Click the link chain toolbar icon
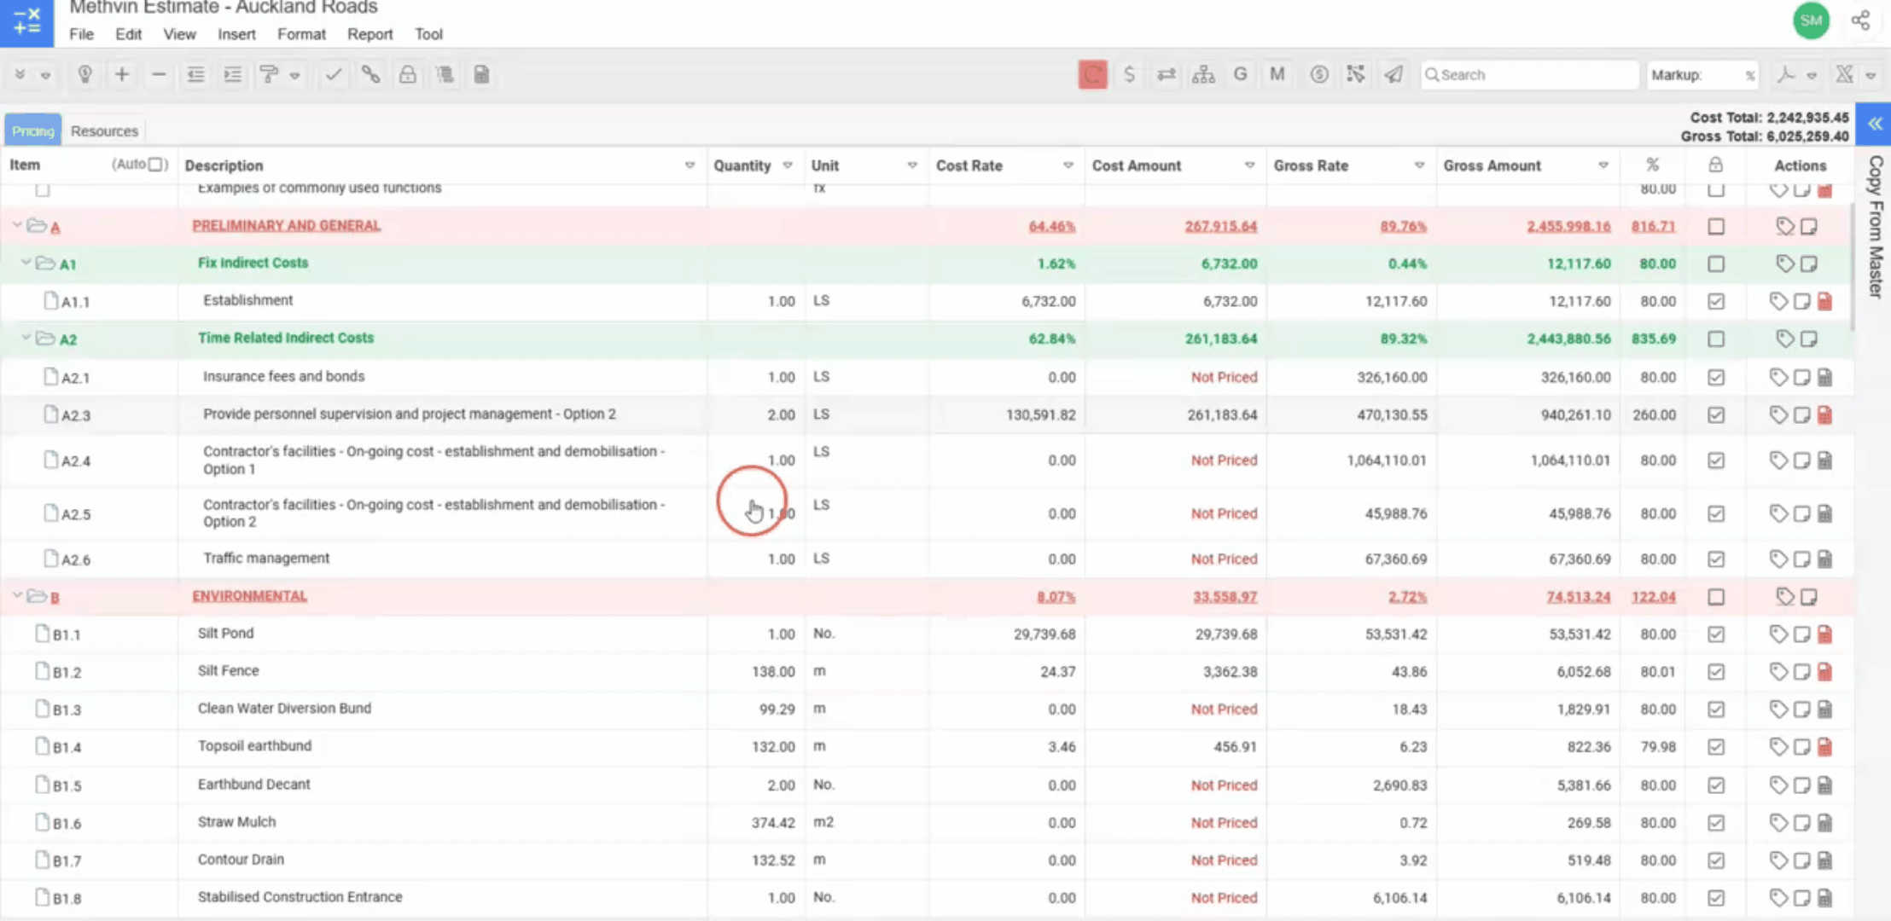The image size is (1891, 921). tap(370, 74)
